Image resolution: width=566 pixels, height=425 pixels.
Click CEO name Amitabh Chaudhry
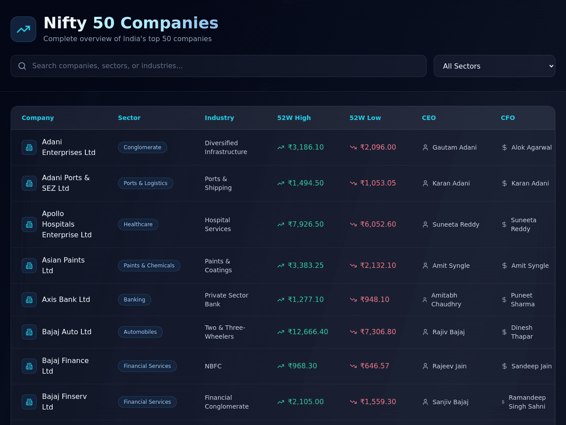[446, 300]
